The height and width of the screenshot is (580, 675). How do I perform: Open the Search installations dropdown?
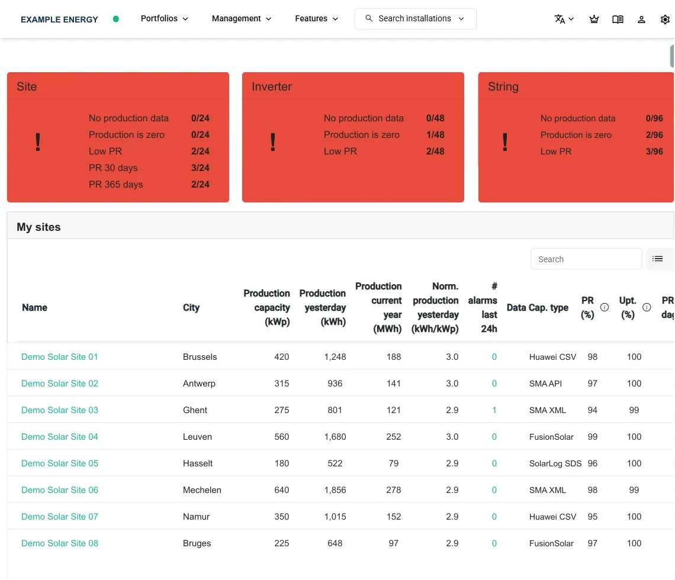pos(416,19)
